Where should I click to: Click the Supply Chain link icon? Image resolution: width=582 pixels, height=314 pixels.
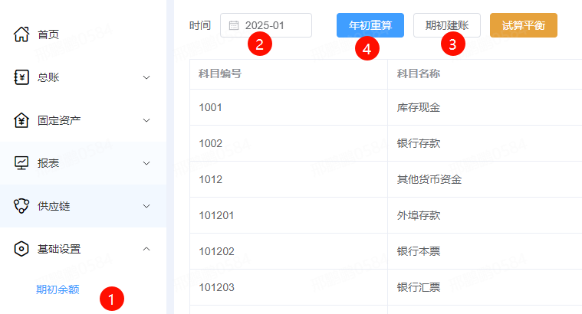(22, 206)
